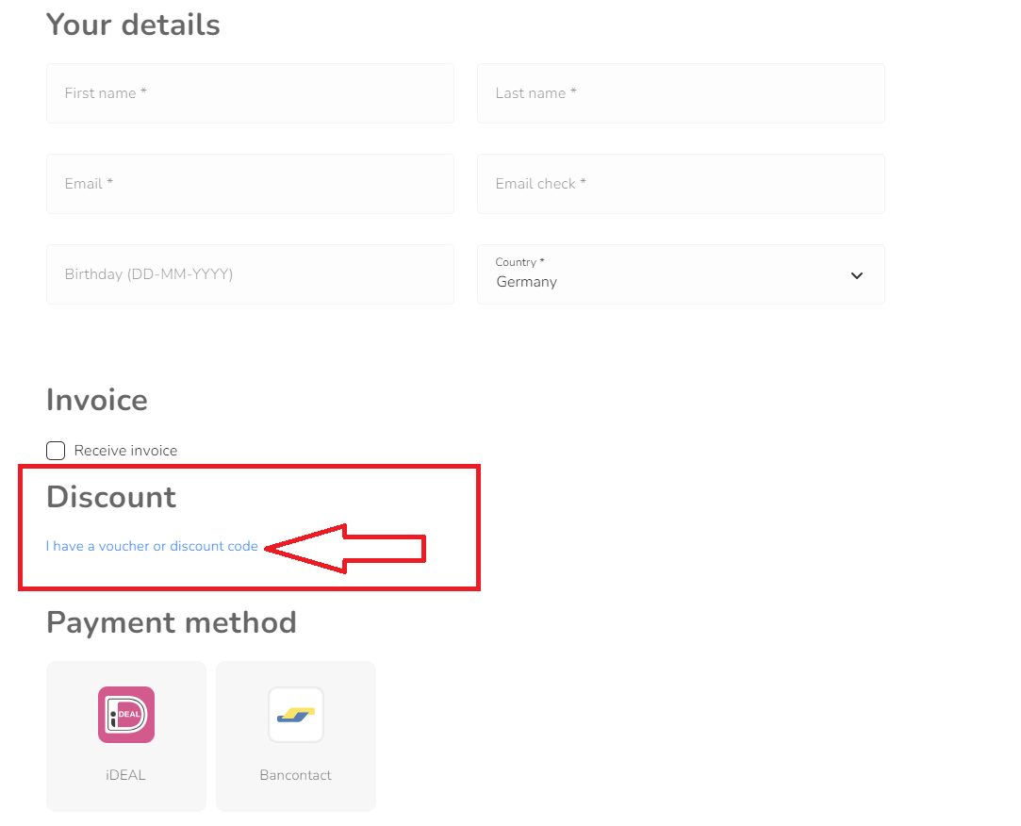Image resolution: width=1021 pixels, height=826 pixels.
Task: Click the small 'Country *' field label
Action: click(x=519, y=262)
